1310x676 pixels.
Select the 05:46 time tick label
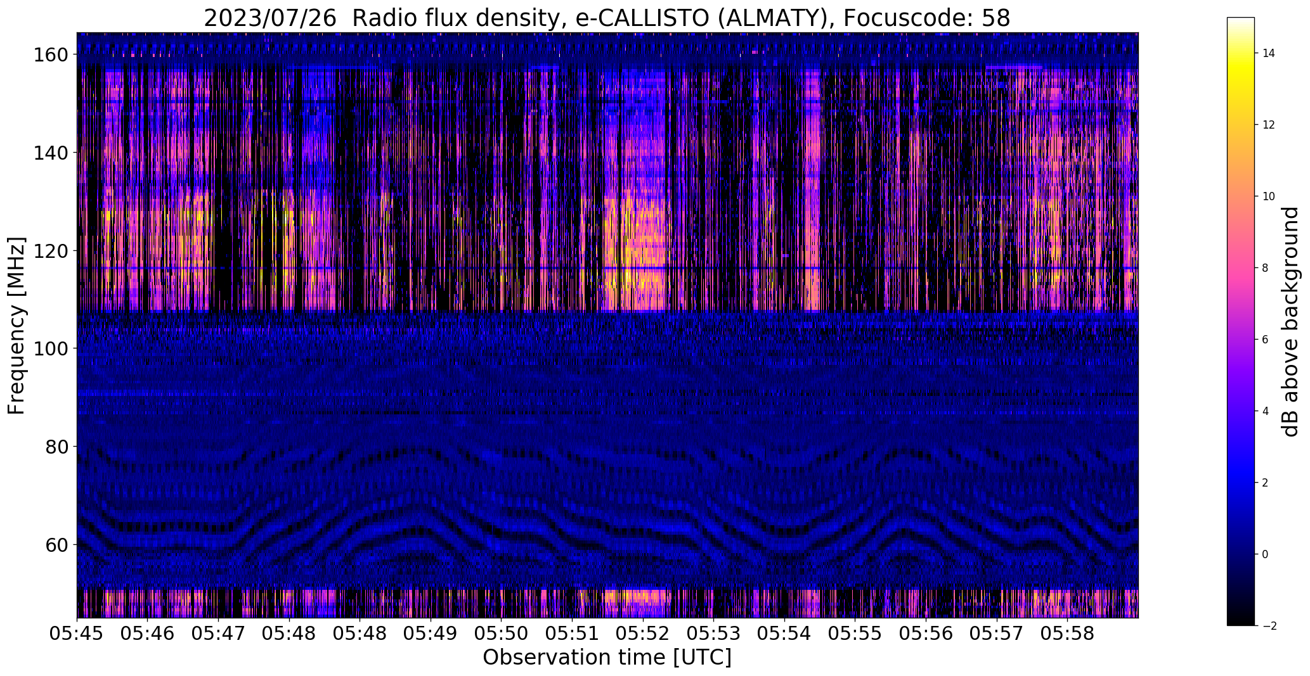[x=148, y=633]
